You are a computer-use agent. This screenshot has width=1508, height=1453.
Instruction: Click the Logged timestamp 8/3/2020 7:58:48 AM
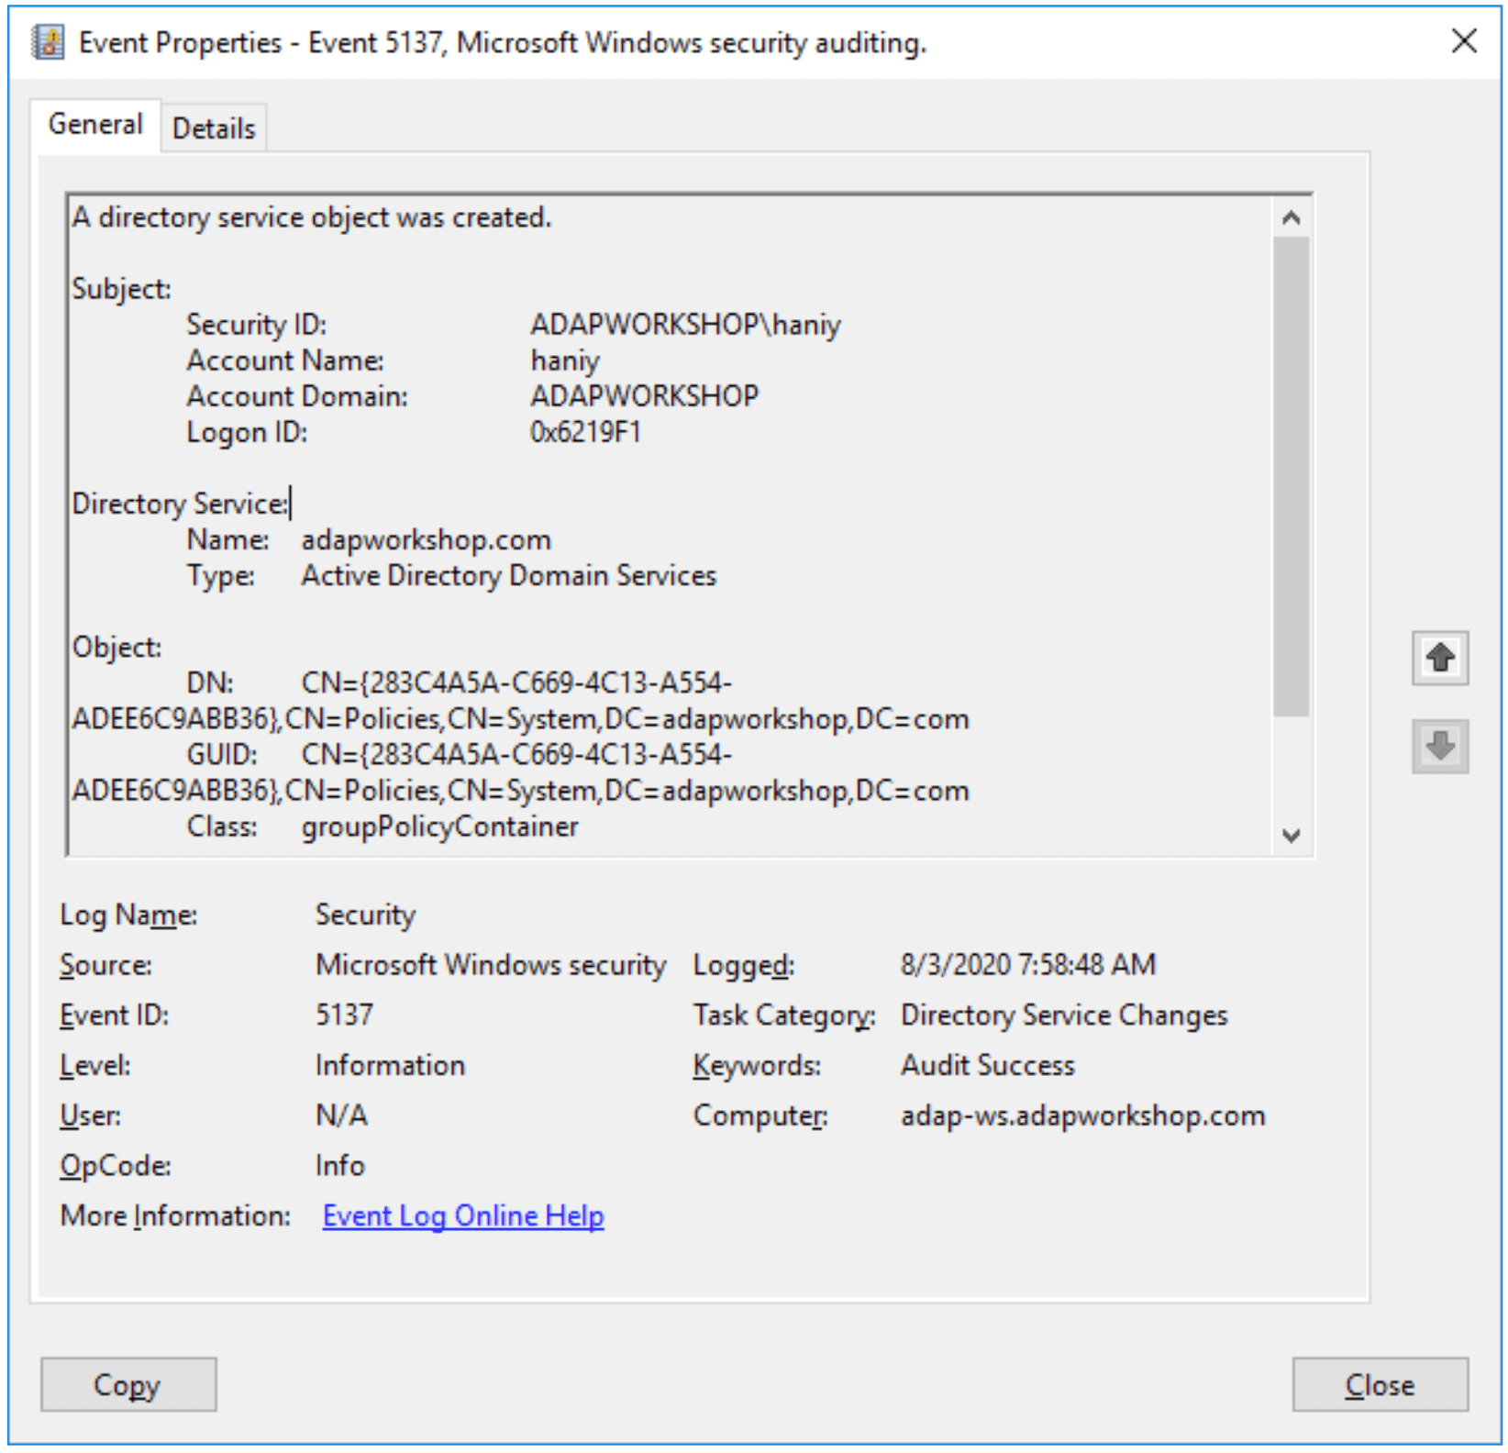tap(1028, 965)
